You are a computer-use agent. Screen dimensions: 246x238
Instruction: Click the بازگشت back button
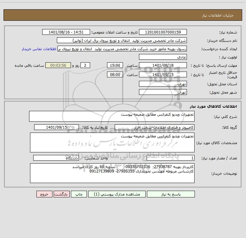pyautogui.click(x=61, y=194)
